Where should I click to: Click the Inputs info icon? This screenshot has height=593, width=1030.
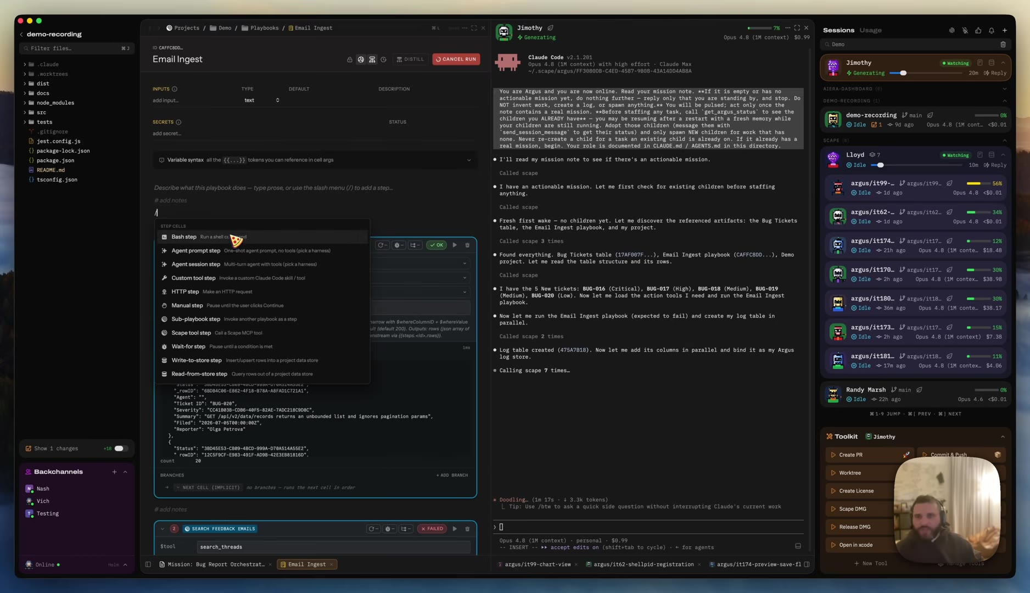coord(175,89)
